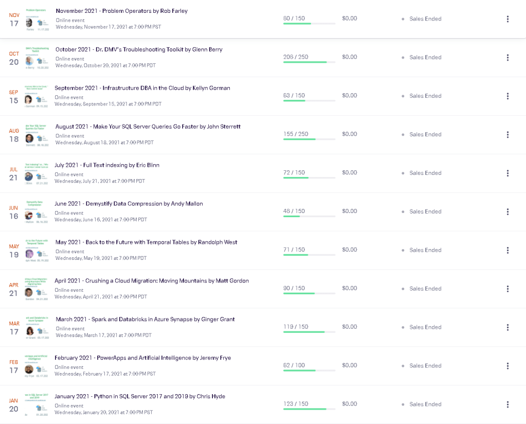Viewport: 526px width, 424px height.
Task: Click the 119 / 150 sold progress bar
Action: point(309,332)
